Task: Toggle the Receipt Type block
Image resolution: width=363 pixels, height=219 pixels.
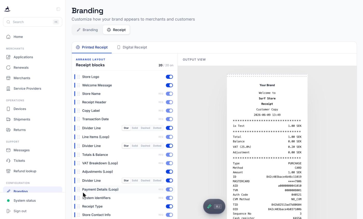Action: 169,206
